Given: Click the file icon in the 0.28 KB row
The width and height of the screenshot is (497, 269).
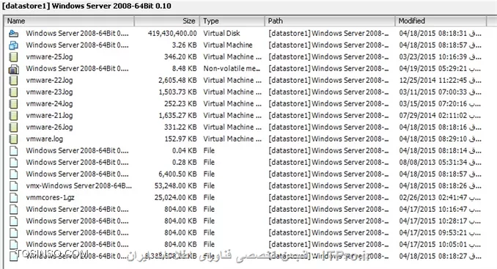Looking at the screenshot, I should (13, 162).
